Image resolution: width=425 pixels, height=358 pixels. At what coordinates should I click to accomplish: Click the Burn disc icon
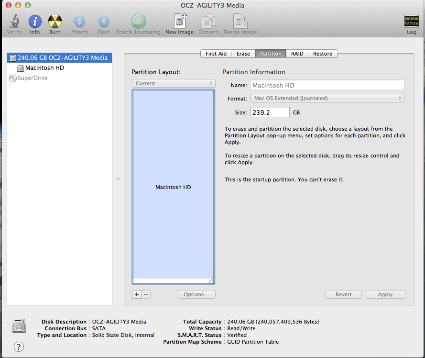tap(55, 21)
